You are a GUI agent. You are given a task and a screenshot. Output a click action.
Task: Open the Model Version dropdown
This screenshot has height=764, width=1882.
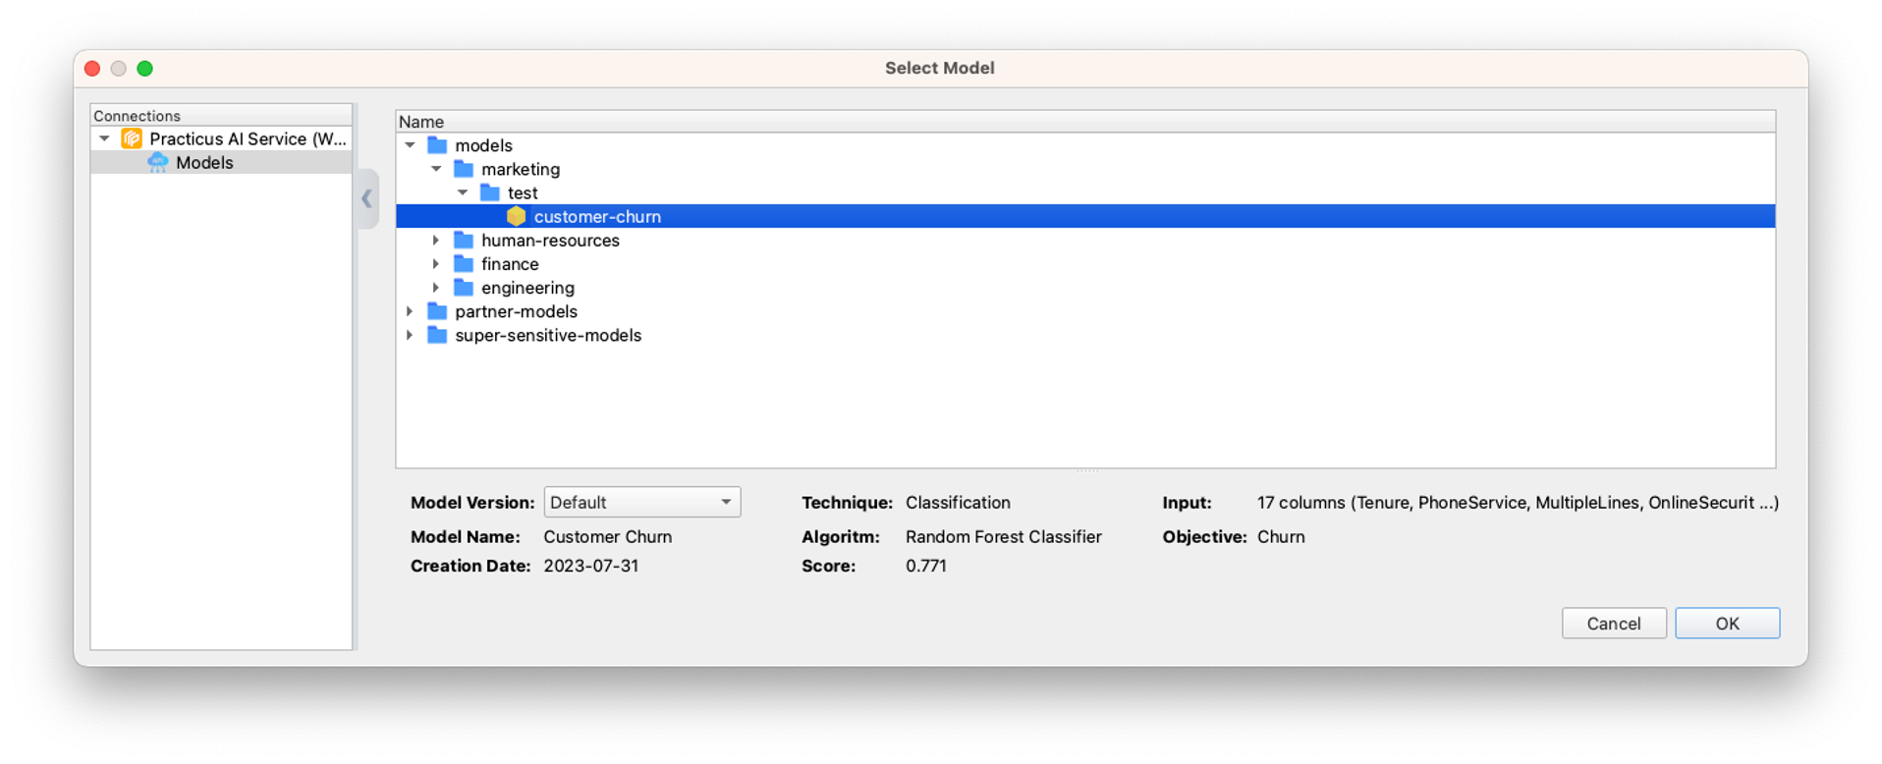point(641,502)
